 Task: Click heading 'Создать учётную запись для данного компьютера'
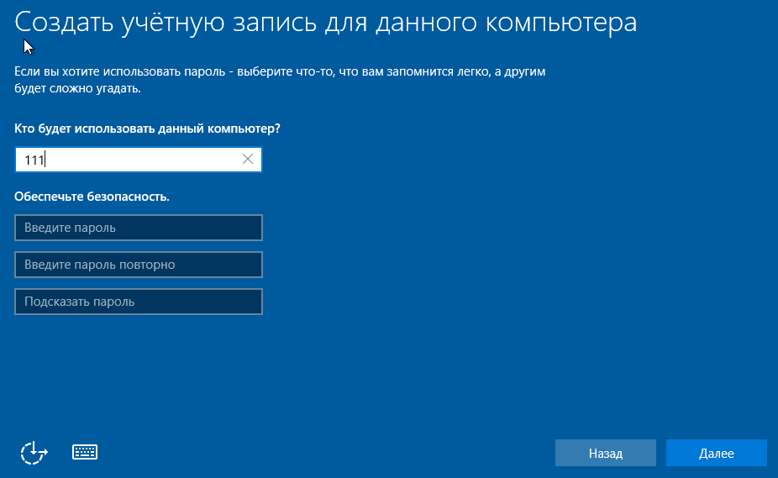pyautogui.click(x=325, y=23)
